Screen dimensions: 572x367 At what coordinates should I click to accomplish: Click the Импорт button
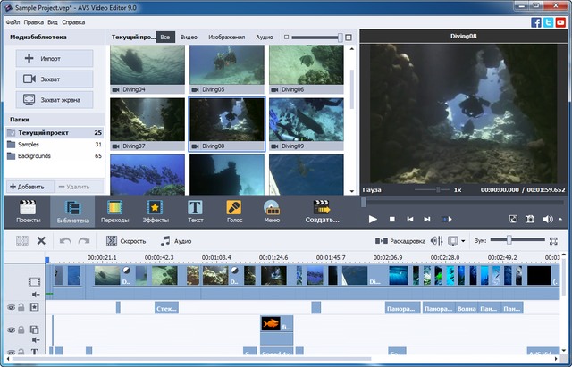pyautogui.click(x=55, y=58)
